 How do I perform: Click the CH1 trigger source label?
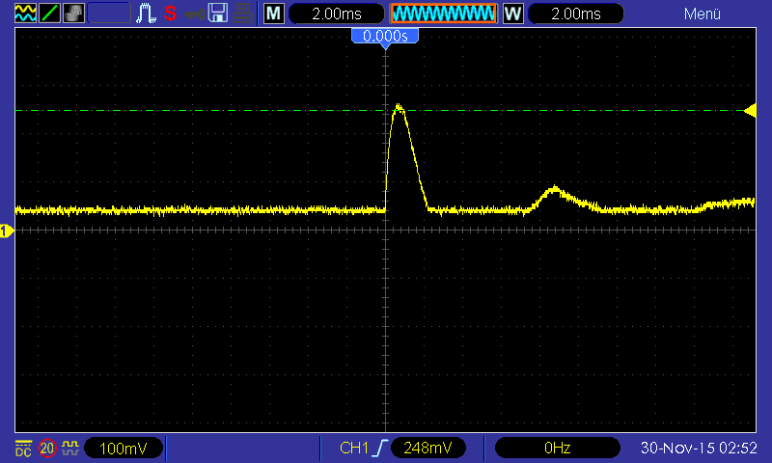[353, 448]
